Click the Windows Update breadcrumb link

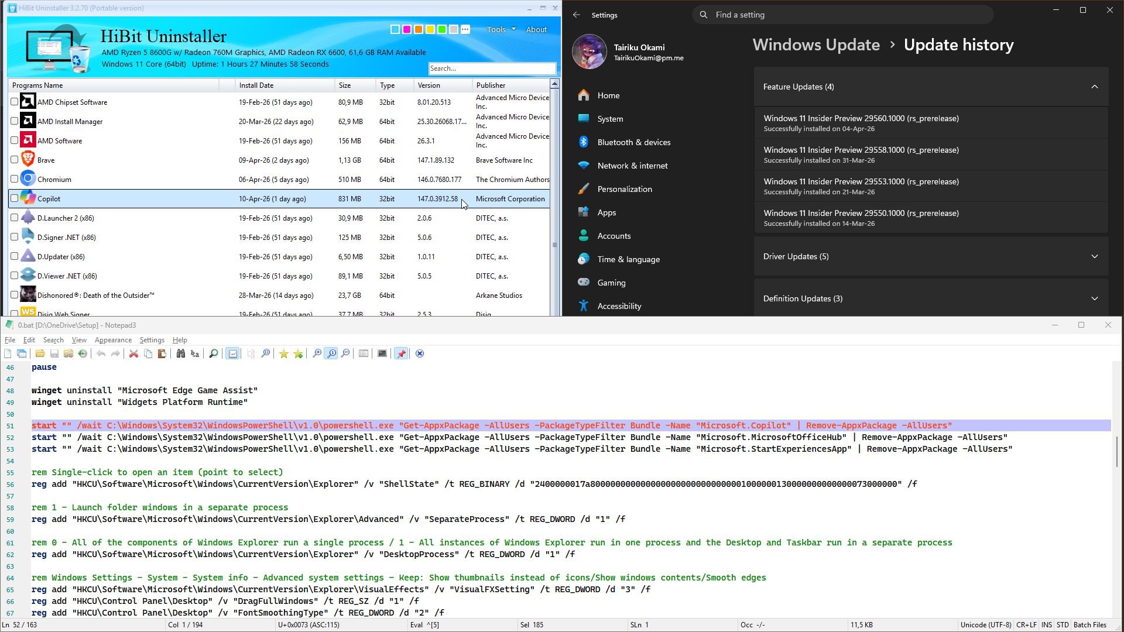point(816,45)
